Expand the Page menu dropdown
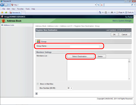Image resolution: width=136 pixels, height=105 pixels. pyautogui.click(x=120, y=12)
